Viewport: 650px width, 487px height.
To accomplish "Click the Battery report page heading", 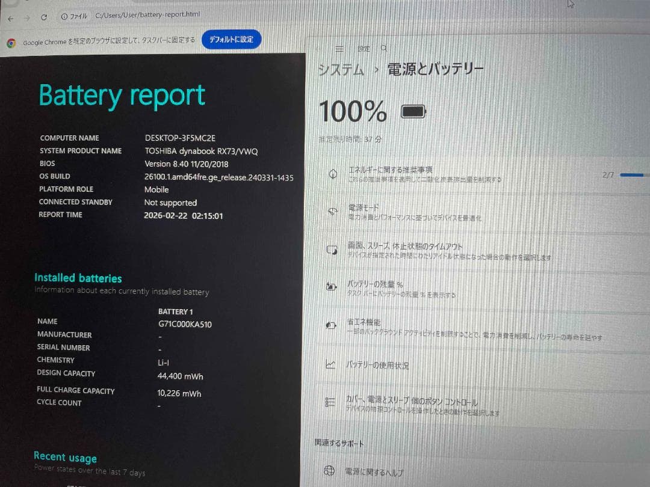I will (122, 96).
